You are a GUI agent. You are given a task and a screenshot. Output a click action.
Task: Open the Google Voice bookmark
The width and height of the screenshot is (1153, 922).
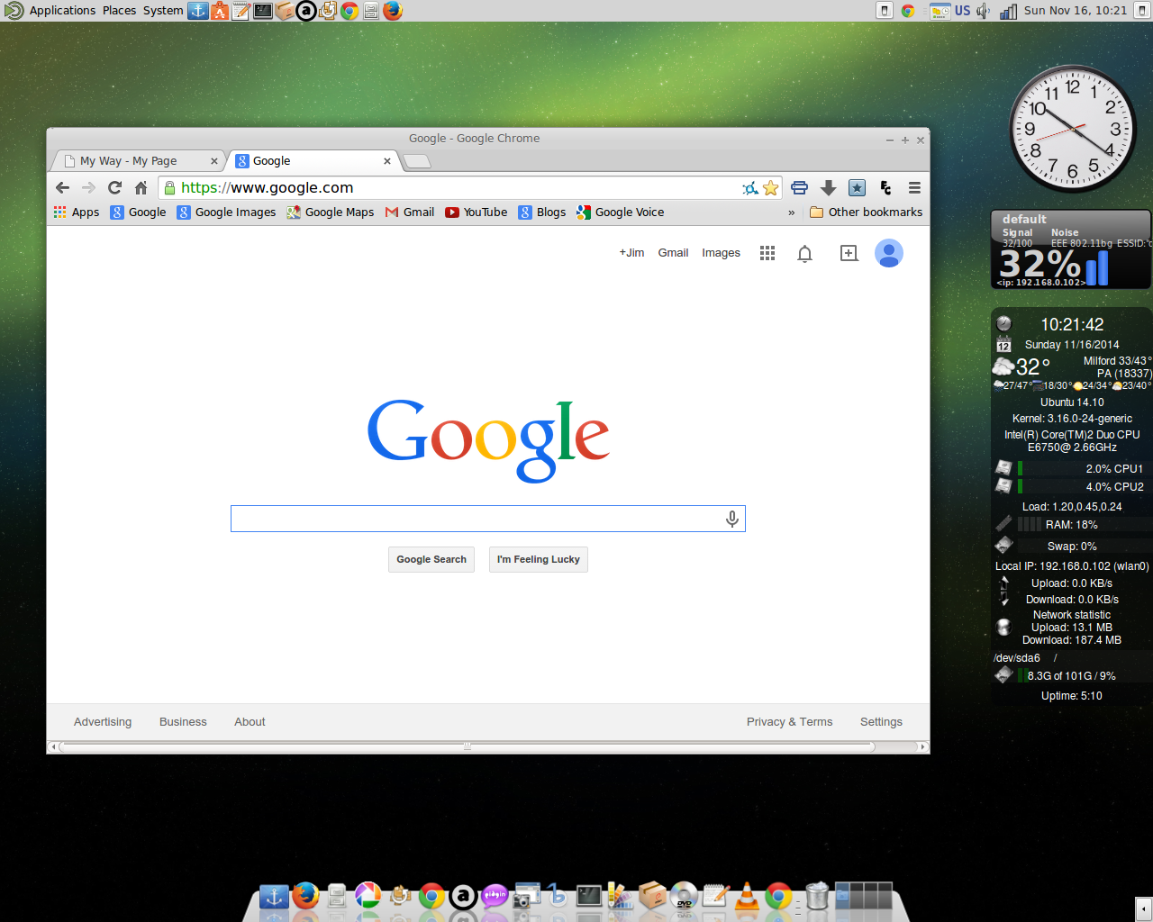620,212
